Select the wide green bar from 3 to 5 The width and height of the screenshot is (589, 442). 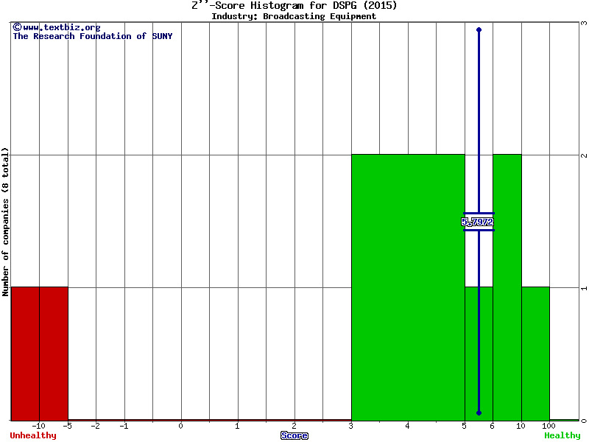point(408,287)
